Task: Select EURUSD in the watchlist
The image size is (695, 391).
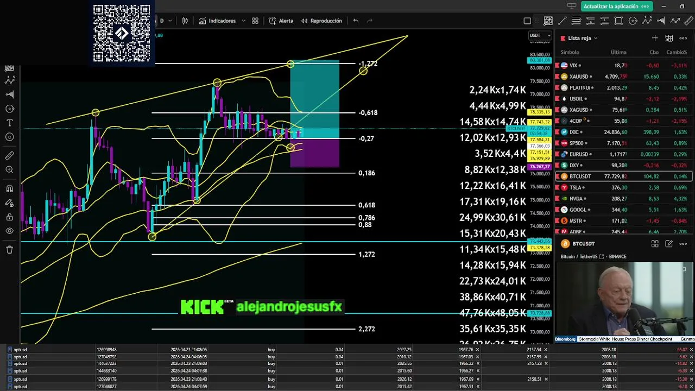Action: pyautogui.click(x=624, y=154)
